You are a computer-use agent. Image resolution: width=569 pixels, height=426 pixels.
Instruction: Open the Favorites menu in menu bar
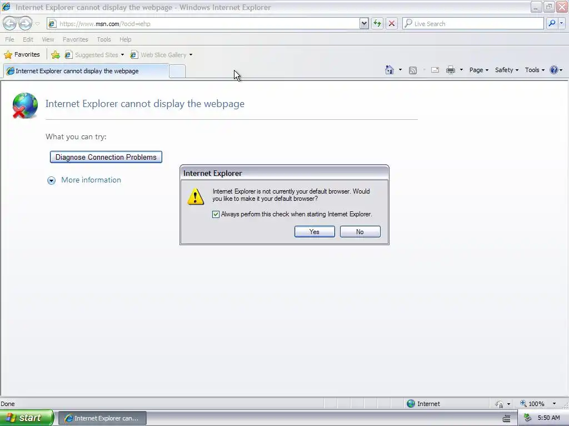click(x=76, y=39)
